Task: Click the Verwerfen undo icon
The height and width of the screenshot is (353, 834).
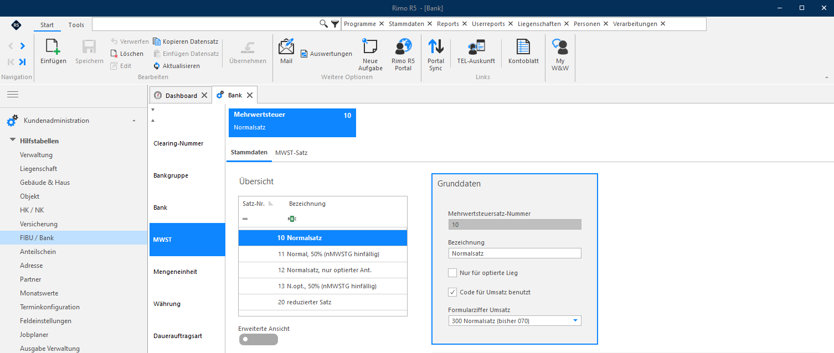Action: tap(114, 41)
